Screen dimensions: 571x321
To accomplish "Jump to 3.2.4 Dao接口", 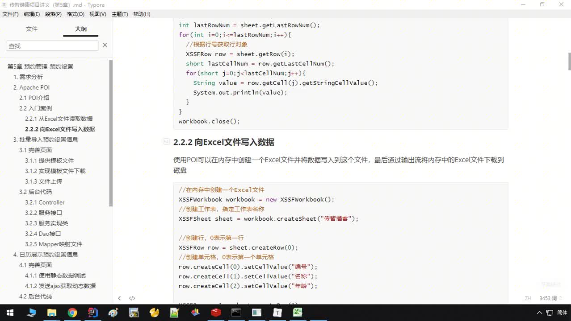I will coord(43,234).
